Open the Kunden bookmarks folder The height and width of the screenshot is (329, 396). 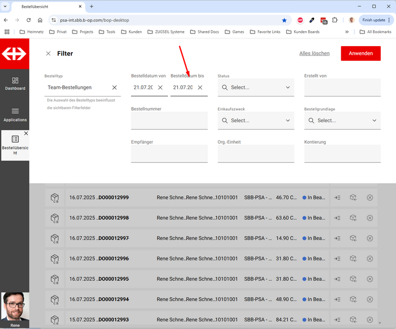tap(131, 32)
